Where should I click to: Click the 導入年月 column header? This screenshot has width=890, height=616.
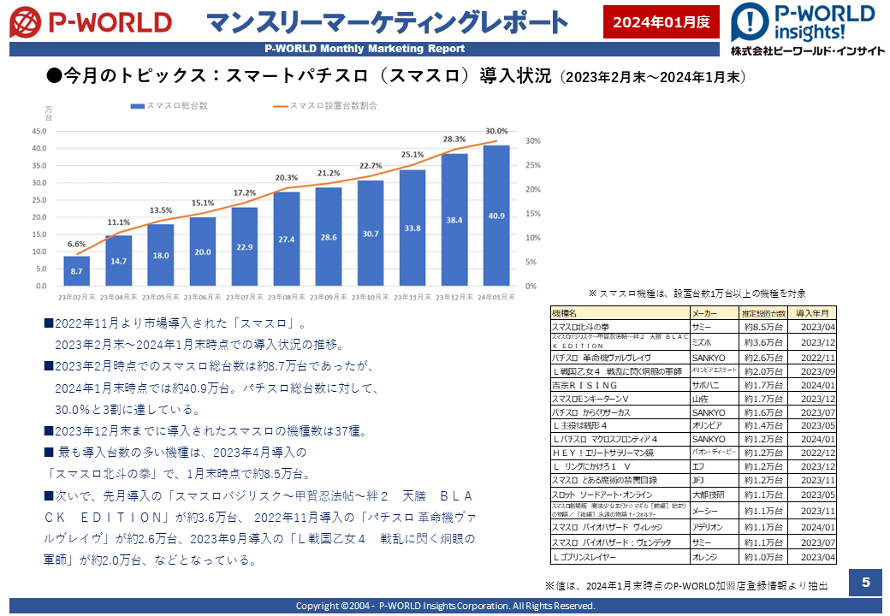click(812, 313)
